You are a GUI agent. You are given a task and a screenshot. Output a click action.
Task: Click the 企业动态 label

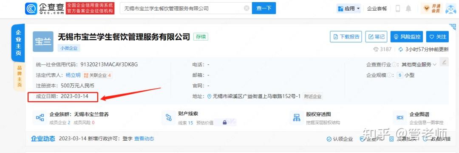point(43,139)
